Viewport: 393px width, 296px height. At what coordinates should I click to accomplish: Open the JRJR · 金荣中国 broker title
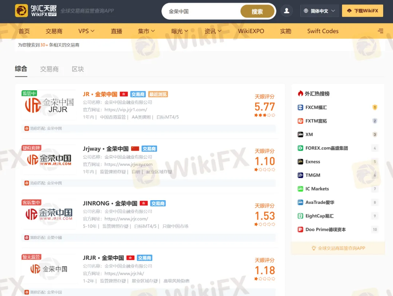(103, 258)
